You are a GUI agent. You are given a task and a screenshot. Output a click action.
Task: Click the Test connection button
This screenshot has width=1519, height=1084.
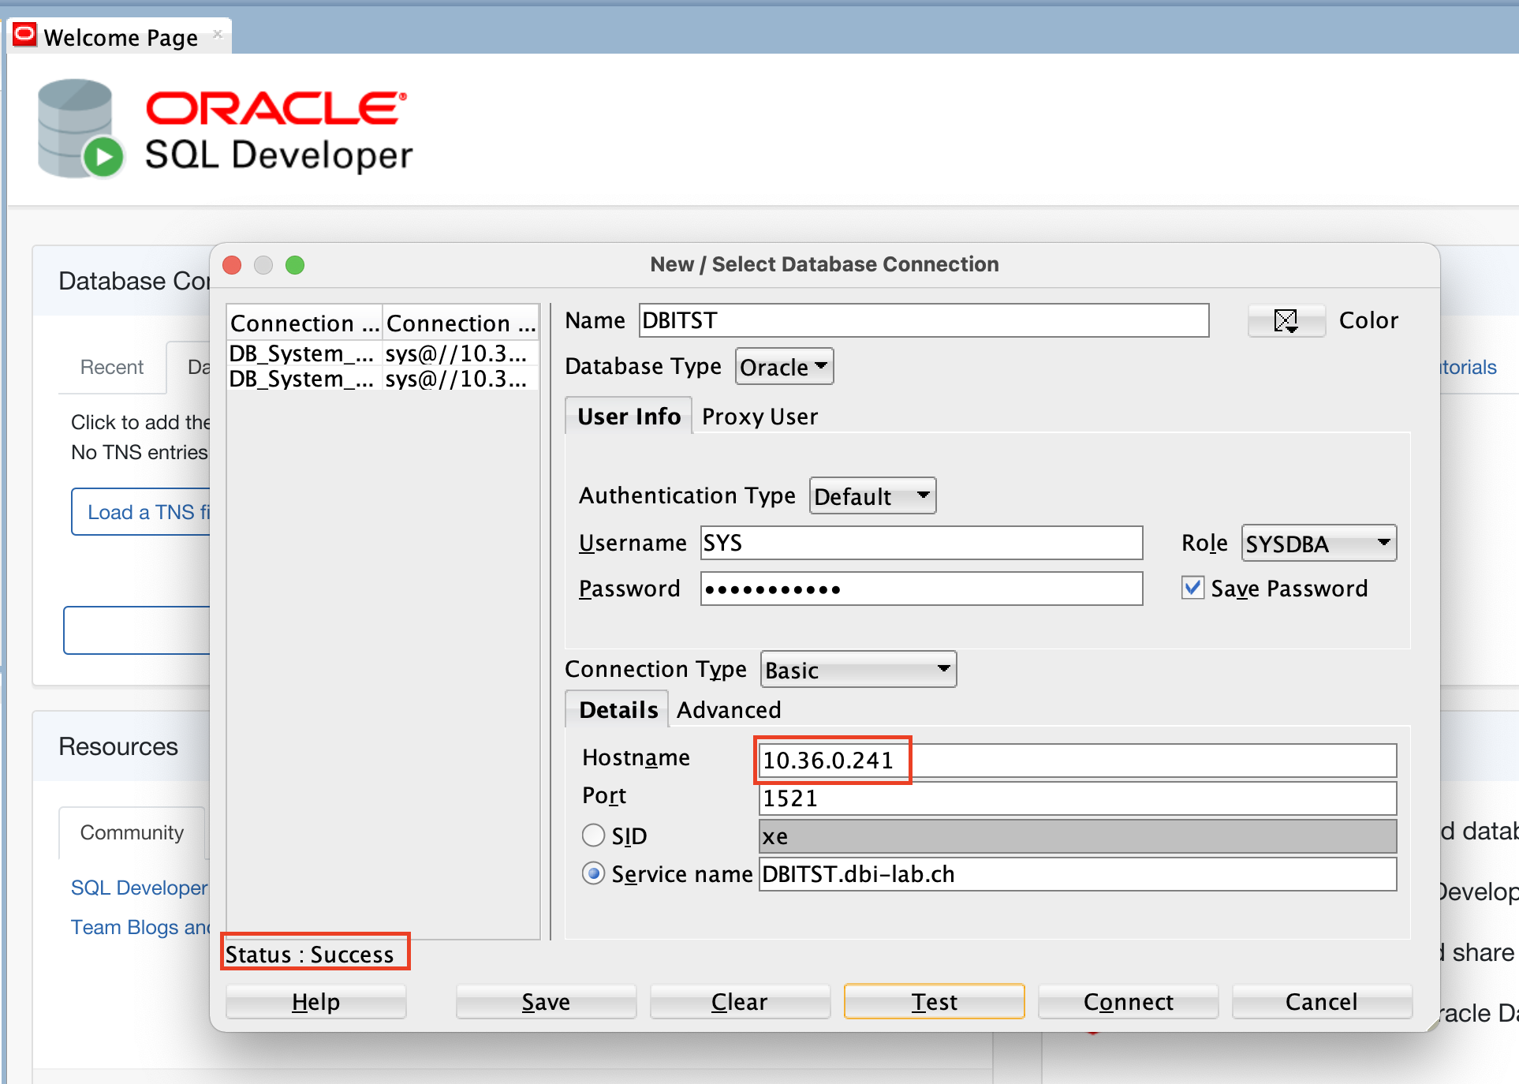click(934, 1002)
